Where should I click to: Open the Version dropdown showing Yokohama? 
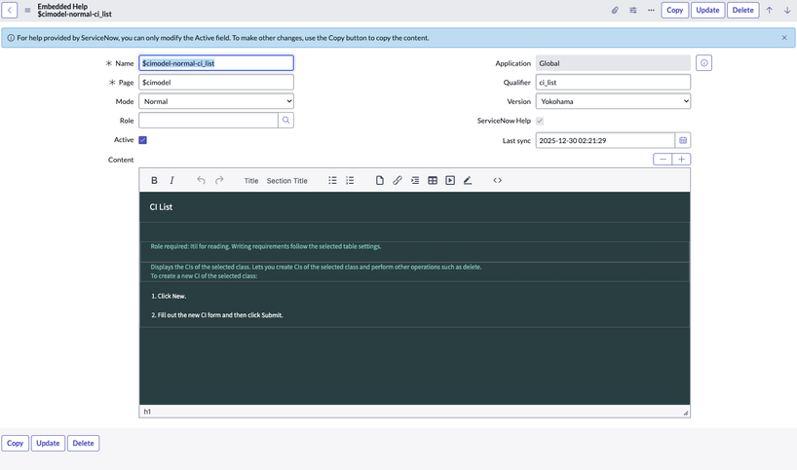point(613,101)
